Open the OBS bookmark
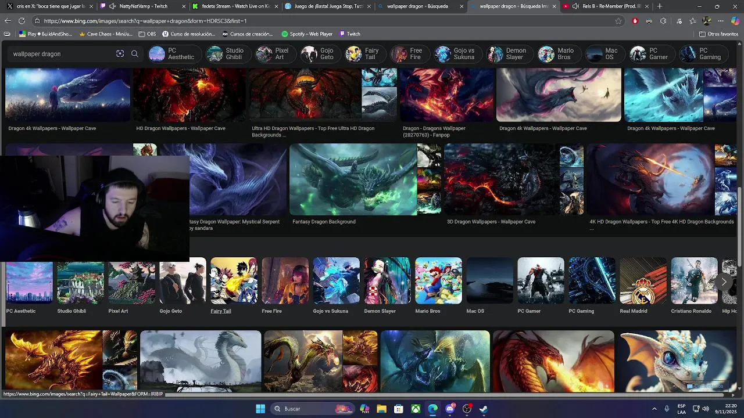The height and width of the screenshot is (418, 744). point(147,34)
